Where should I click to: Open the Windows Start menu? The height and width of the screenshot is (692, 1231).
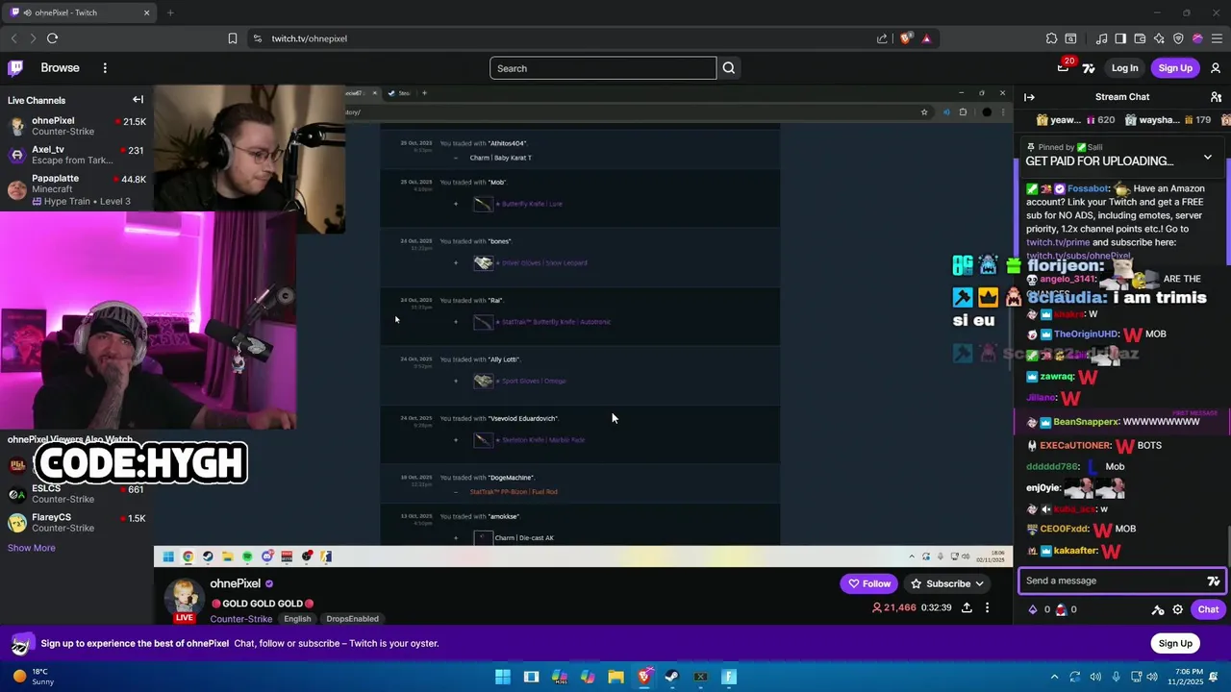point(503,677)
